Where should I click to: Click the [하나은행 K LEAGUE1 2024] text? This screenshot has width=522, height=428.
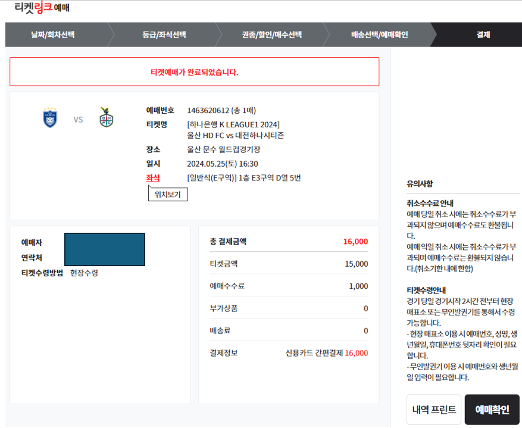tap(233, 124)
